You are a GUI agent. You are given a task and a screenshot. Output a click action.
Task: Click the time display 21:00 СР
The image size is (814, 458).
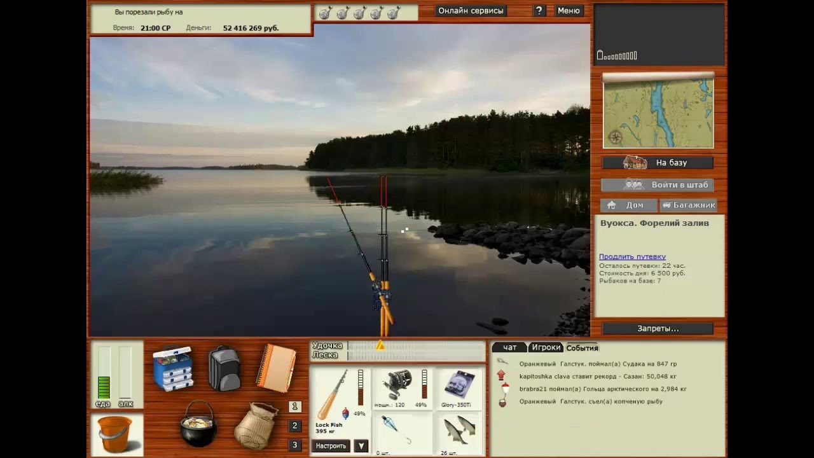pos(156,28)
